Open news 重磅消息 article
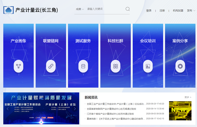Image resolution: width=197 pixels, height=127 pixels. [x=116, y=119]
